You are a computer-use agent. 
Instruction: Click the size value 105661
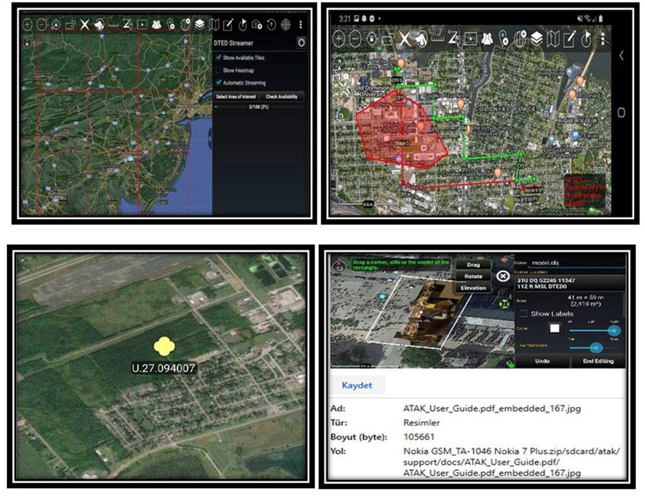coord(419,437)
